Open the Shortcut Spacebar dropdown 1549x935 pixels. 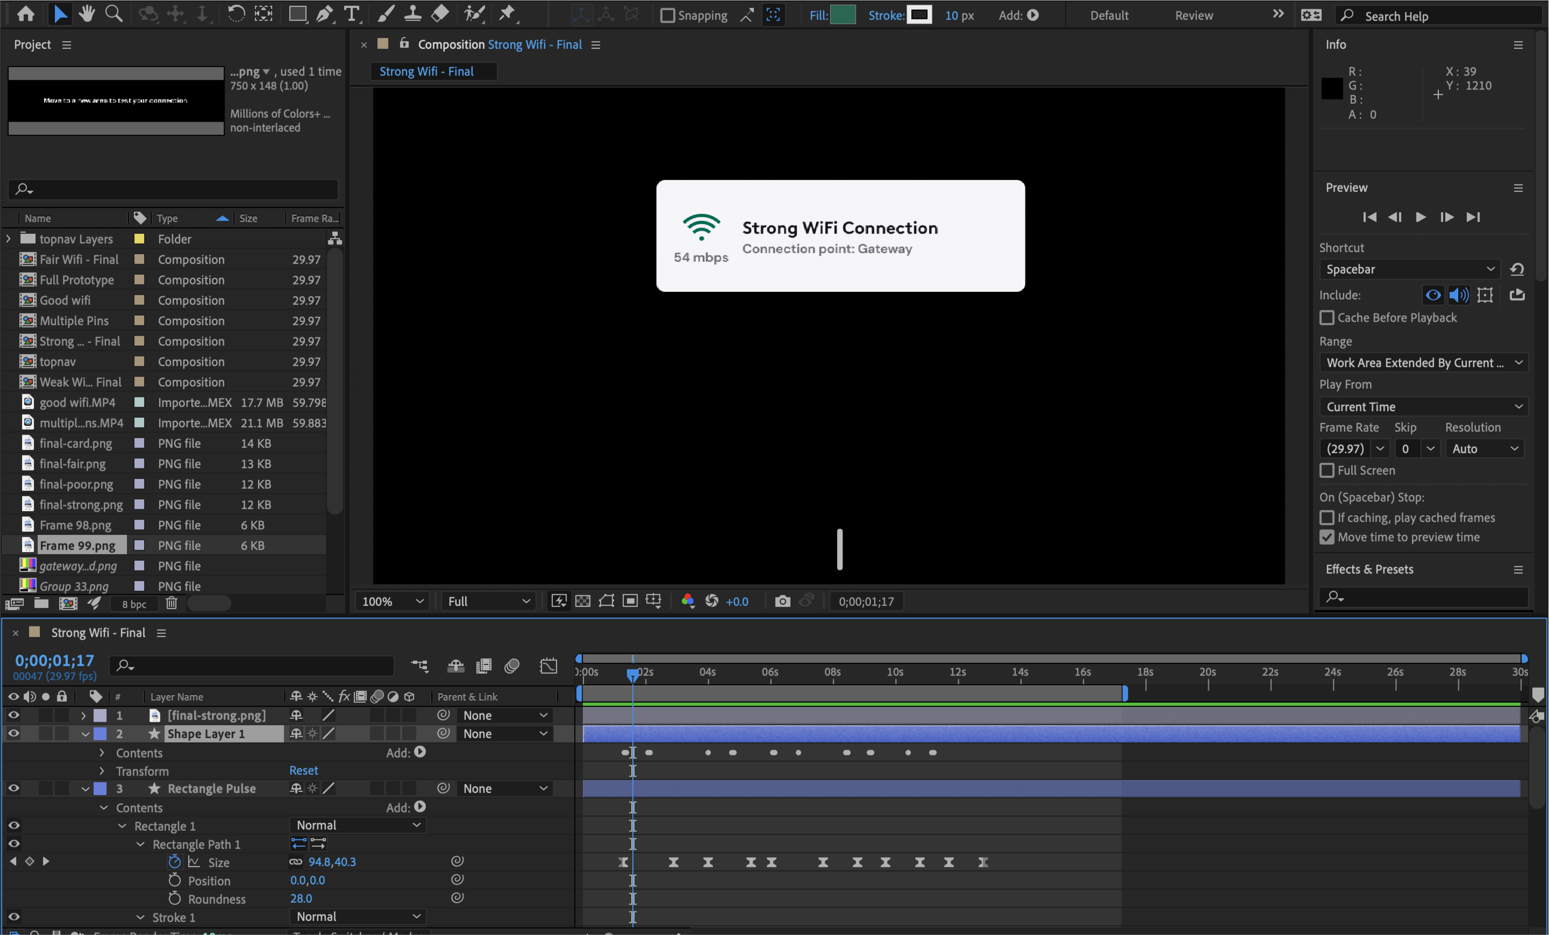(1409, 269)
